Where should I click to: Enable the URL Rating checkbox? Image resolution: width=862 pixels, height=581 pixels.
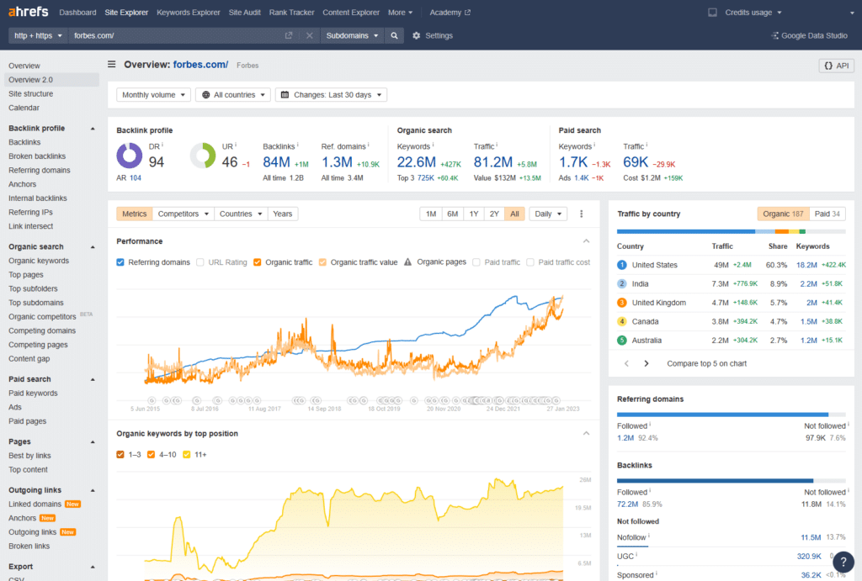pyautogui.click(x=201, y=262)
